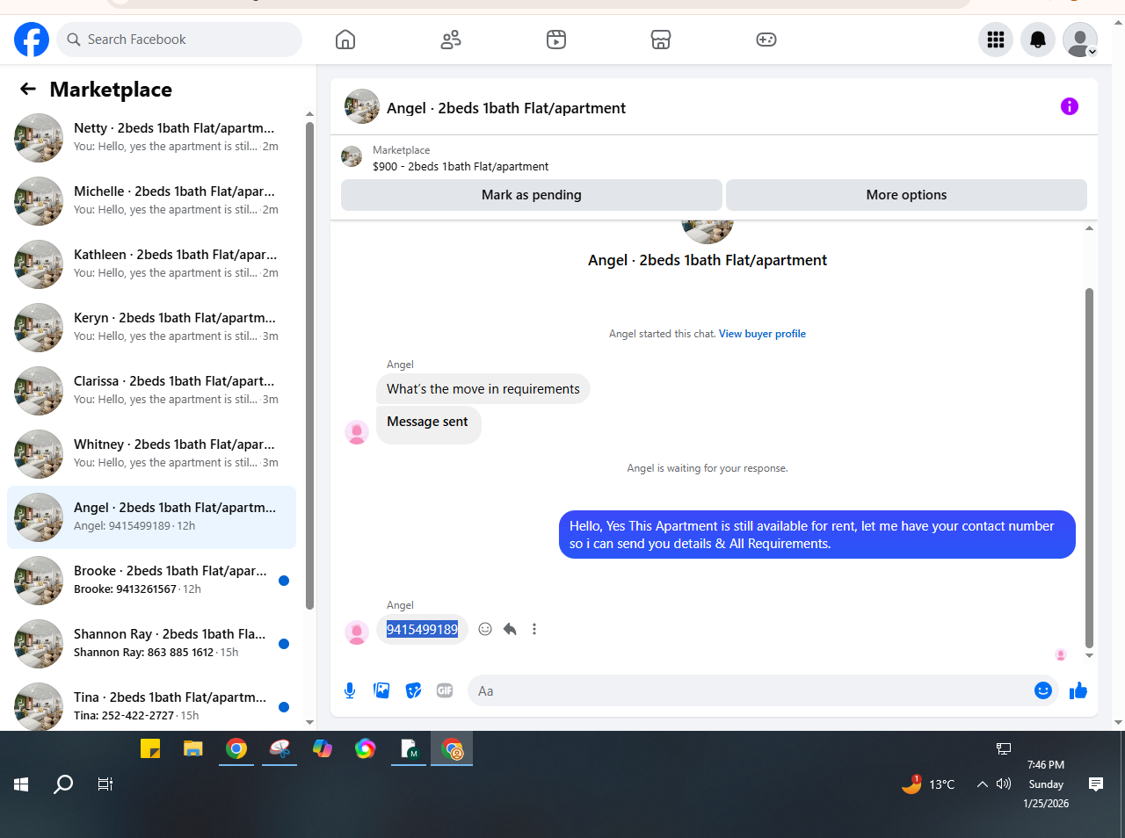
Task: Select Angel's conversation in the list
Action: [151, 517]
